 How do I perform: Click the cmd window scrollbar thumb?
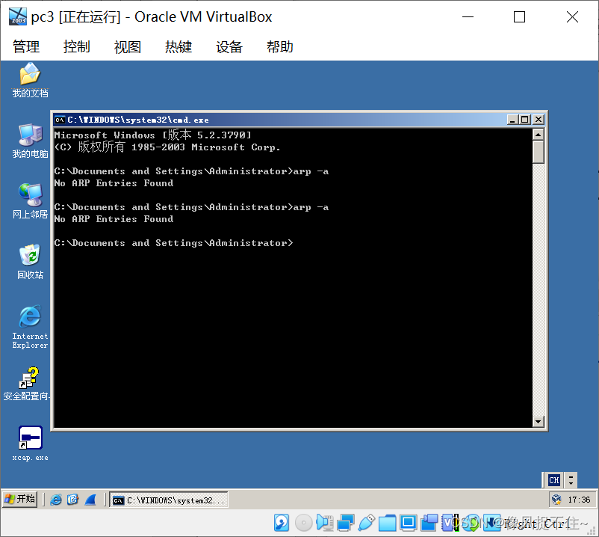539,153
